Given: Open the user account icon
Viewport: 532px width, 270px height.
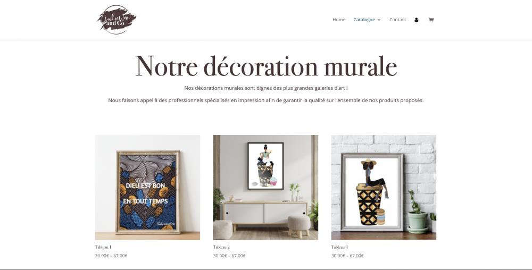Looking at the screenshot, I should [x=417, y=20].
